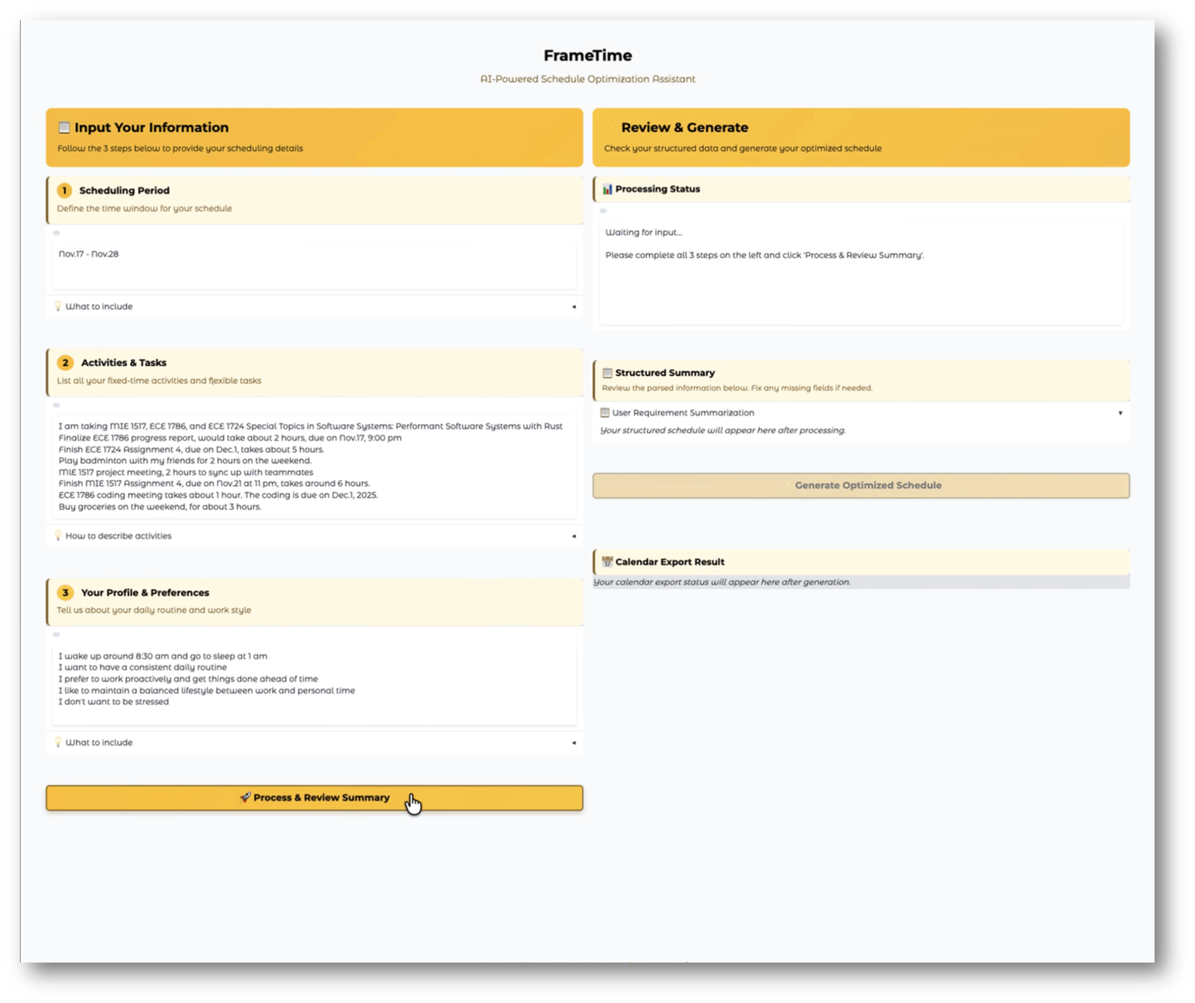Click the calendar icon beside Calendar Export Result

click(x=607, y=562)
